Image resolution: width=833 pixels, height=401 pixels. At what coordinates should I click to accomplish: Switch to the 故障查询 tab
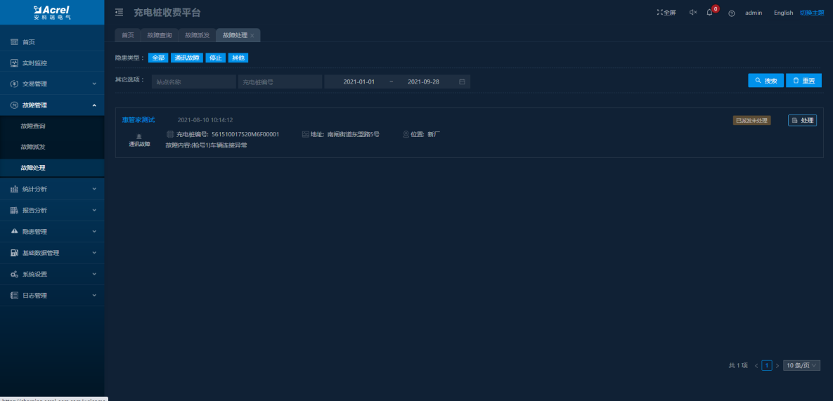tap(159, 35)
